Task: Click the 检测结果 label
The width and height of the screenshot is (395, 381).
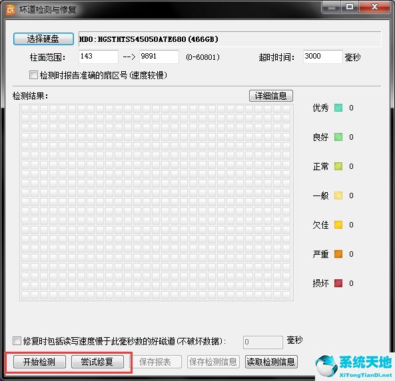Action: pyautogui.click(x=30, y=96)
